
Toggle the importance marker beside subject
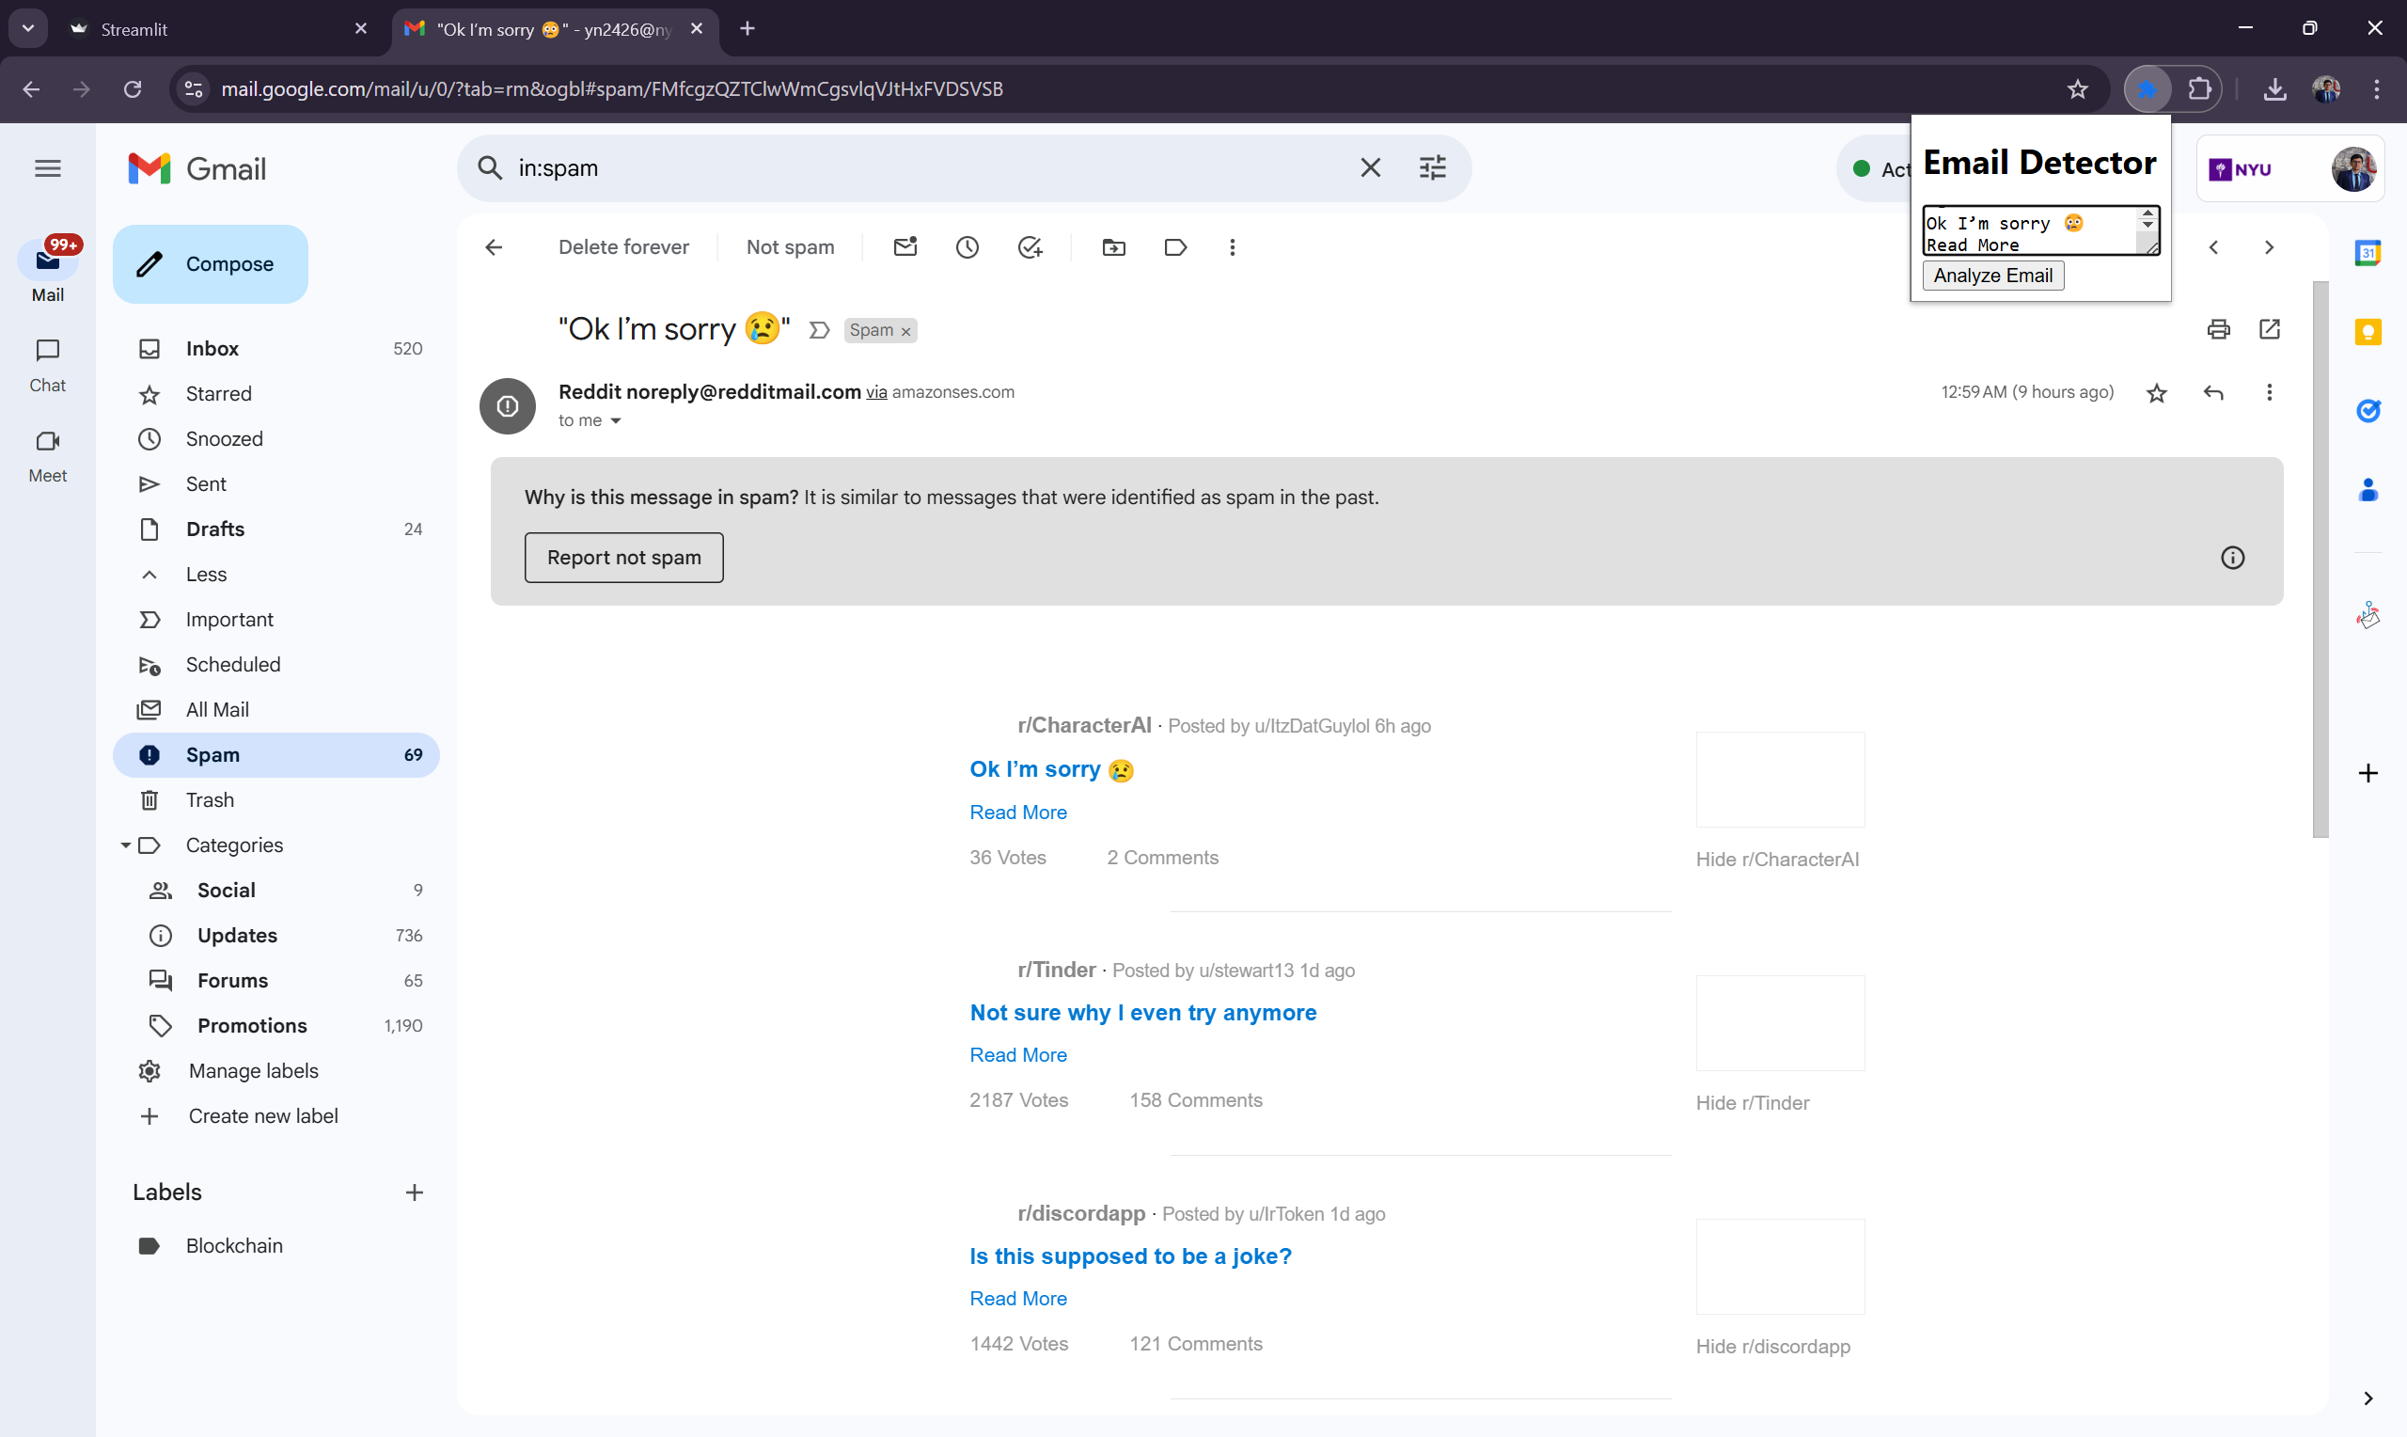819,330
